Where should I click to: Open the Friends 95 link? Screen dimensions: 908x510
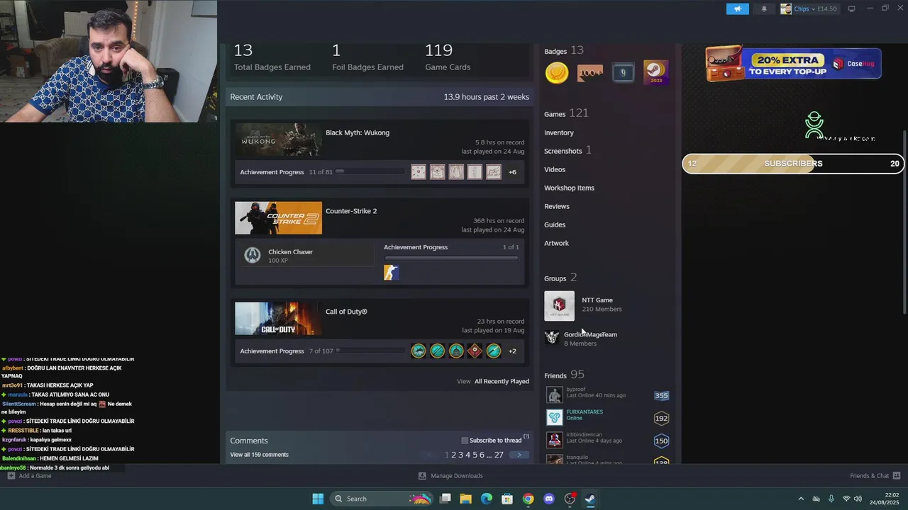(x=564, y=375)
